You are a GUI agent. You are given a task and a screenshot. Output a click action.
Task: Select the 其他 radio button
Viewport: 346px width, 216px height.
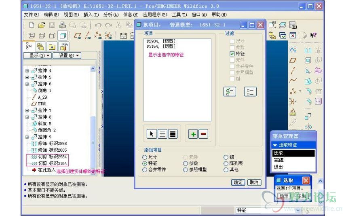tap(226, 170)
